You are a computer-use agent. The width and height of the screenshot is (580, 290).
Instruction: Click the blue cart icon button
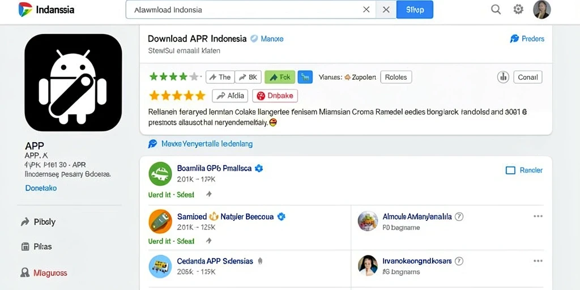tap(305, 77)
